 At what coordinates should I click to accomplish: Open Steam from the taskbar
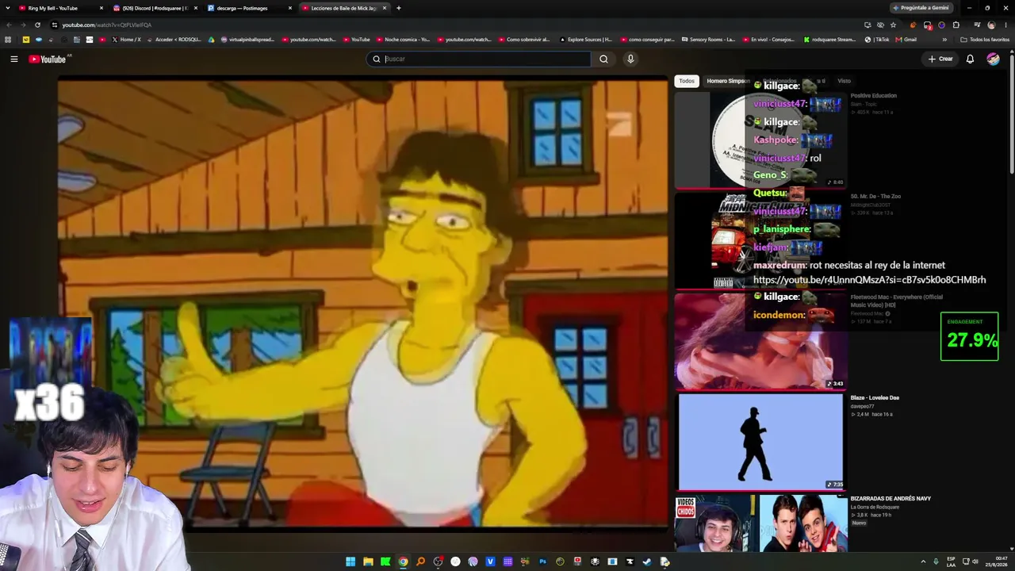pos(647,561)
